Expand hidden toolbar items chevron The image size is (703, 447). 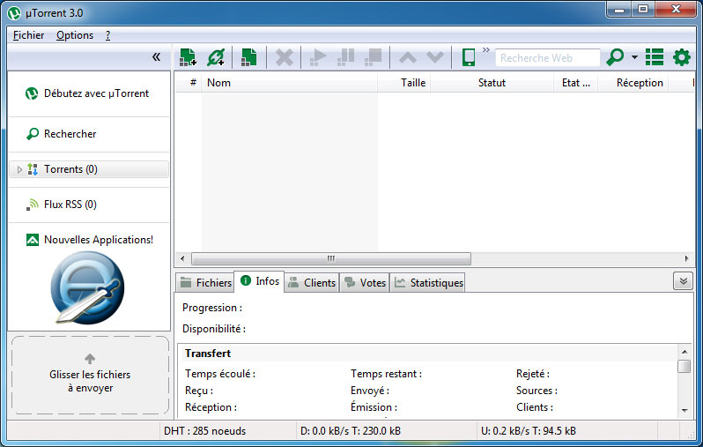pyautogui.click(x=486, y=50)
